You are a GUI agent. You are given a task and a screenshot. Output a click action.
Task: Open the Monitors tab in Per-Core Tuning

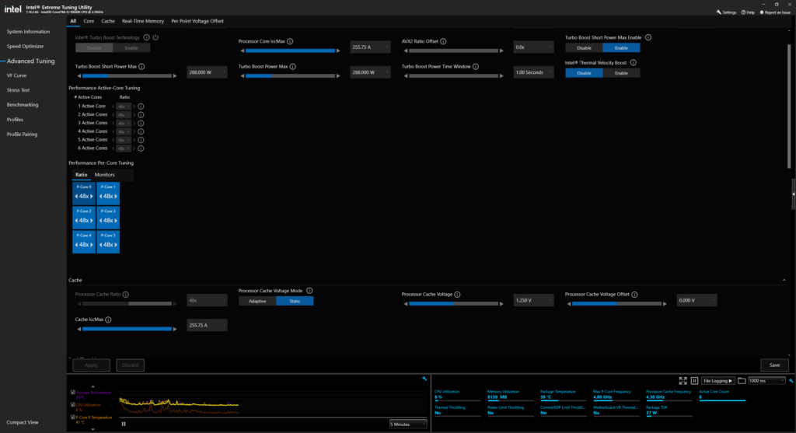pos(105,175)
